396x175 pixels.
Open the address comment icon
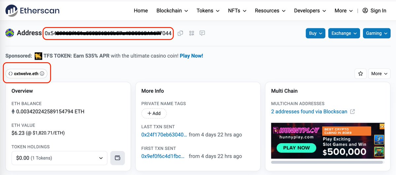[202, 33]
